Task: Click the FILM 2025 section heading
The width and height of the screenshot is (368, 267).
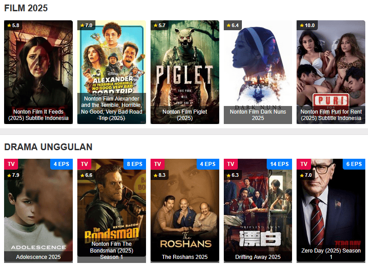Action: [26, 8]
